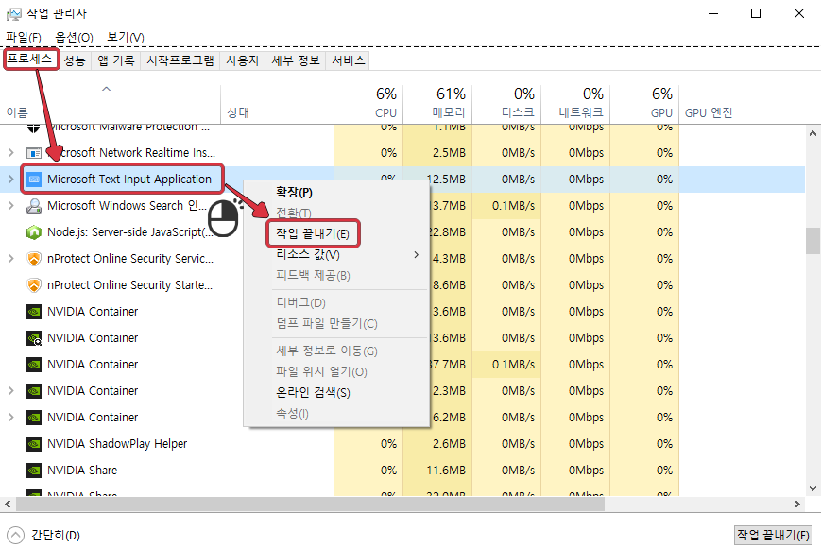Click the Microsoft Text Input Application icon

32,179
